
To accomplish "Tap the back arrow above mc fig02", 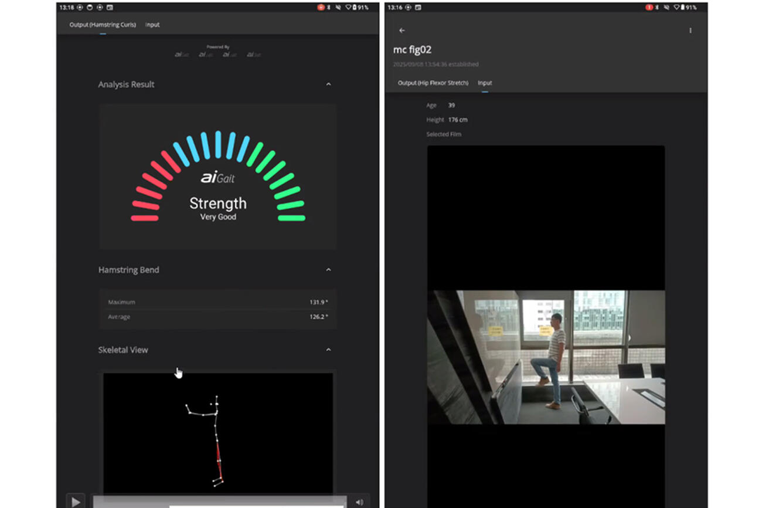I will 402,31.
